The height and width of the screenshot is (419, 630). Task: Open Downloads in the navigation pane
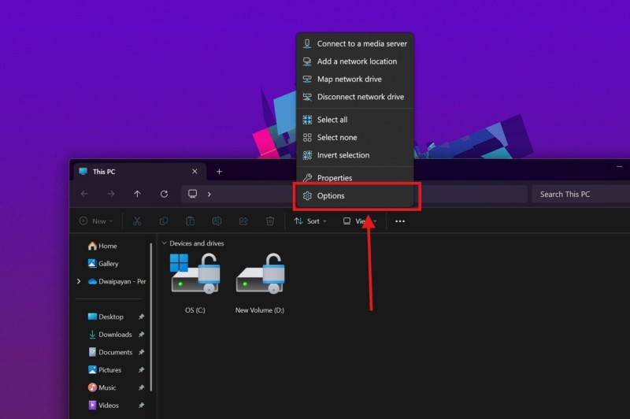[x=115, y=335]
